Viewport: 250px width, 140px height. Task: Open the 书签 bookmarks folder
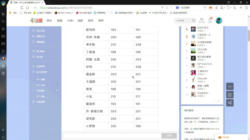click(13, 13)
